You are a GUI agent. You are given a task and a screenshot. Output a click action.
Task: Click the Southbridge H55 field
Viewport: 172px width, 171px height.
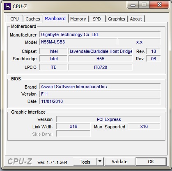coord(101,59)
